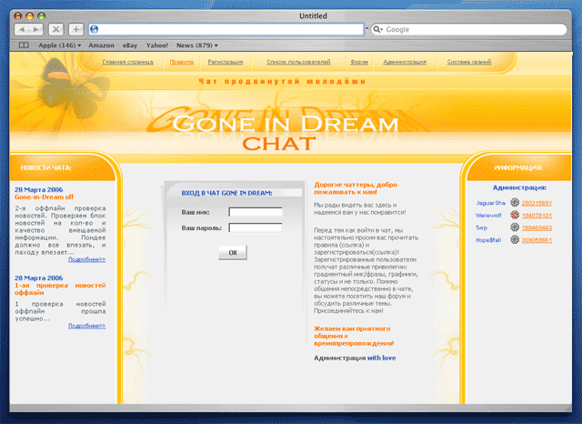Screen dimensions: 582x424
Task: Click ICQ flower icon next to Тигр
Action: point(515,227)
